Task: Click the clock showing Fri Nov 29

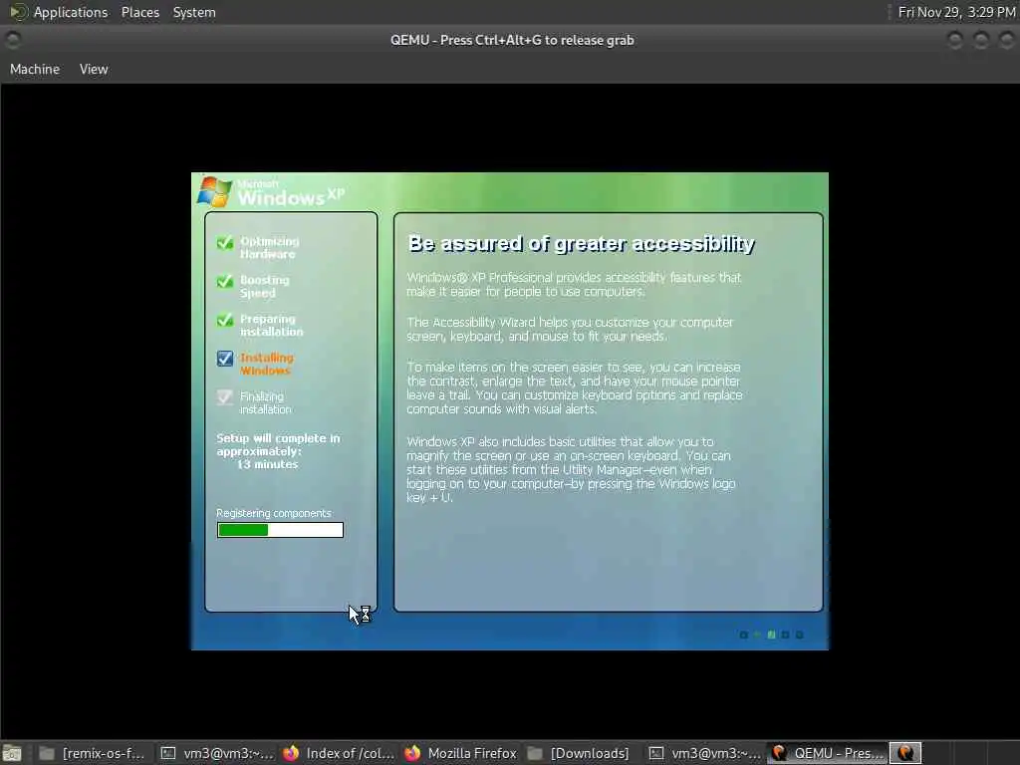Action: point(956,12)
